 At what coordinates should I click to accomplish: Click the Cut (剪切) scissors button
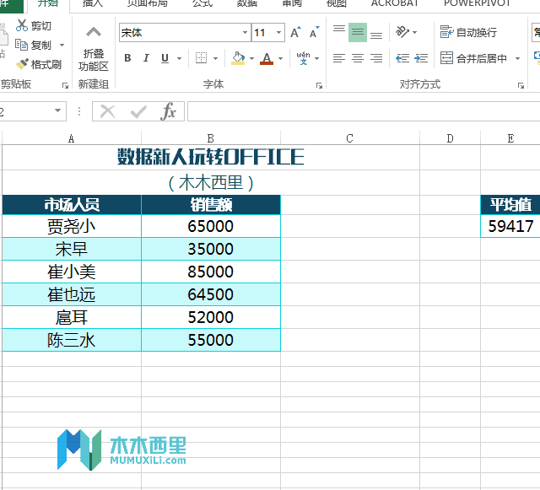(34, 25)
